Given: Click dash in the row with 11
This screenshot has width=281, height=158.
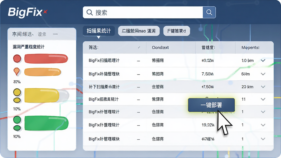Looking at the screenshot, I should [x=139, y=100].
